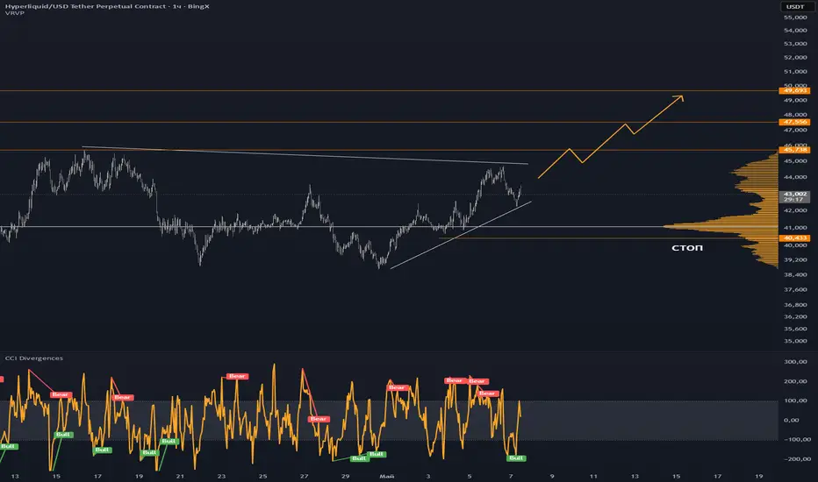Click the 55,000 price axis value
This screenshot has width=818, height=482.
[795, 18]
